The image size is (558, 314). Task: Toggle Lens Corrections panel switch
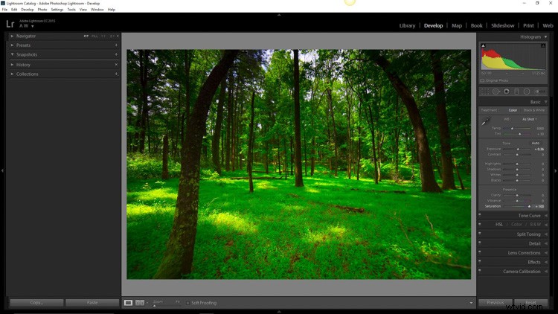tap(480, 252)
